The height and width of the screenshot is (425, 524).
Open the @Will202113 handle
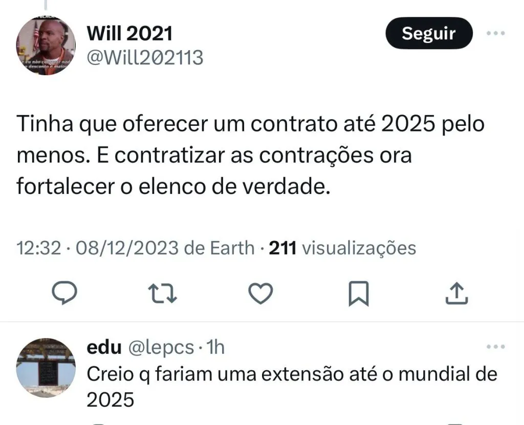[x=145, y=58]
